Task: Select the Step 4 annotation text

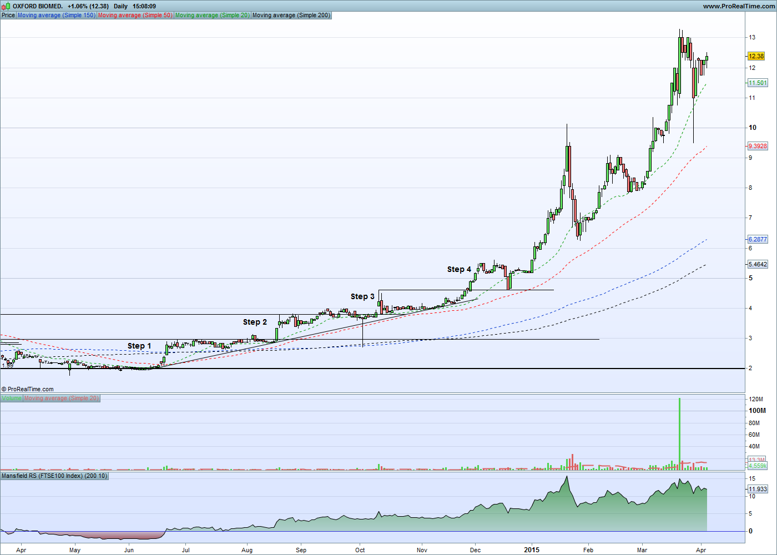Action: pos(459,269)
